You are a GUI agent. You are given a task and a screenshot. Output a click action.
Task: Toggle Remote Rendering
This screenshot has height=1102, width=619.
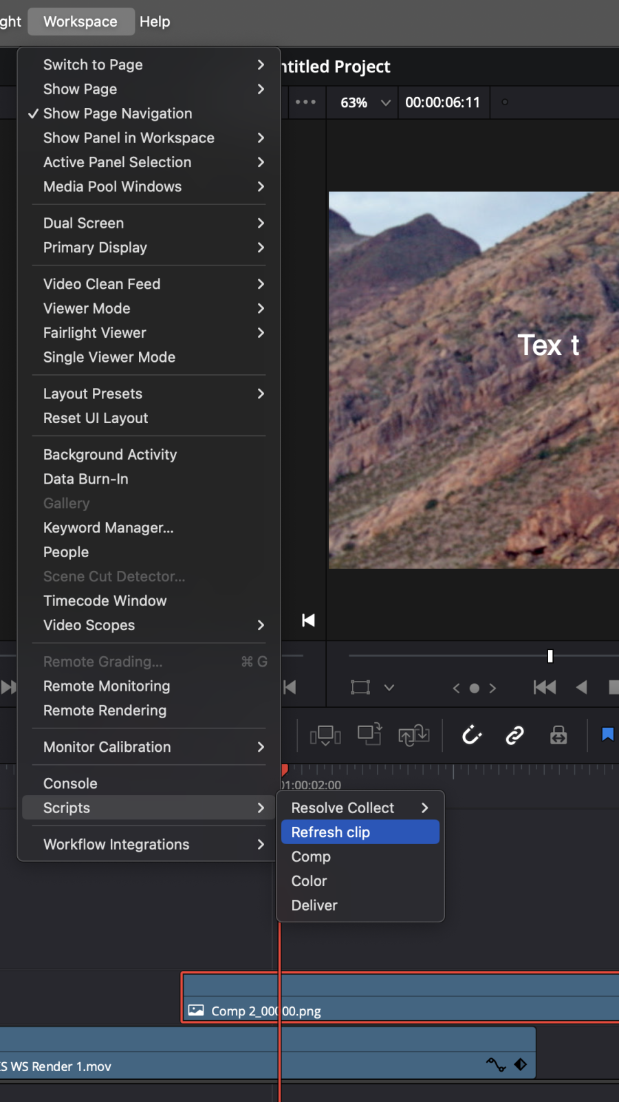pos(149,711)
